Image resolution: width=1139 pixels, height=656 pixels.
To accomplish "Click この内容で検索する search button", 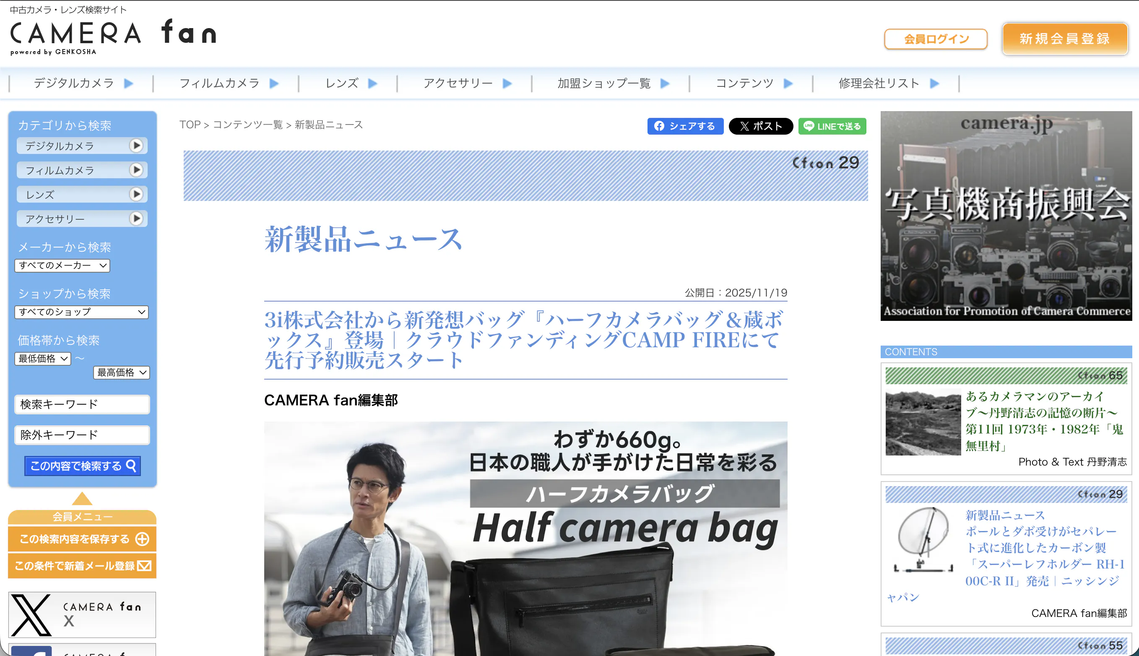I will pyautogui.click(x=83, y=466).
